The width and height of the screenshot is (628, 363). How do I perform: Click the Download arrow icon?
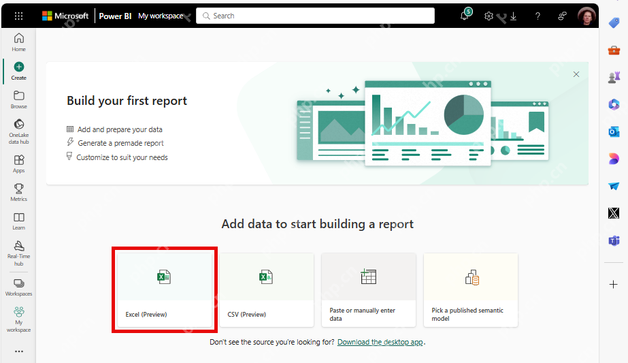click(513, 16)
